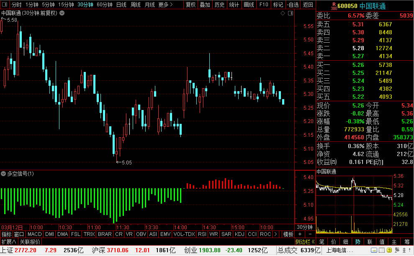Add an indicator window with plus
The image size is (414, 256).
coord(300,234)
